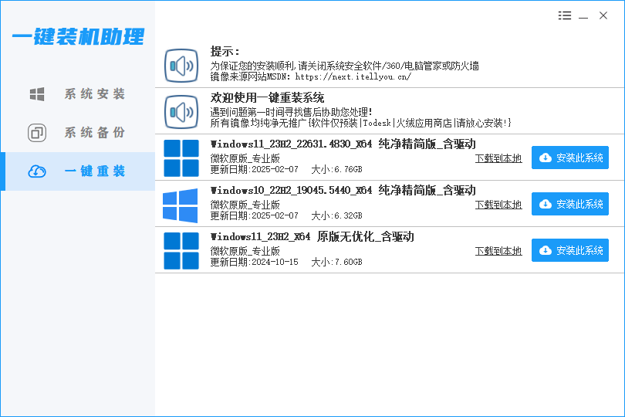Viewport: 625px width, 417px height.
Task: Open the menu list icon in title bar
Action: 565,15
